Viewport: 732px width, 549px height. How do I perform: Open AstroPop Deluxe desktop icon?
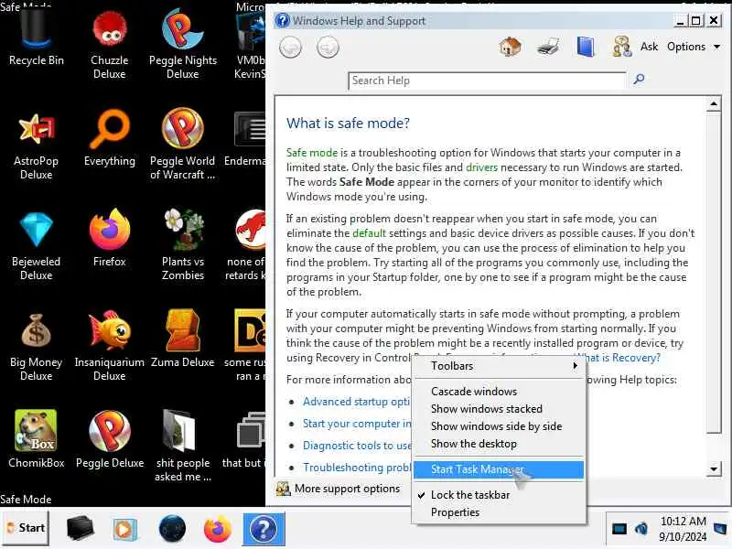[x=36, y=145]
